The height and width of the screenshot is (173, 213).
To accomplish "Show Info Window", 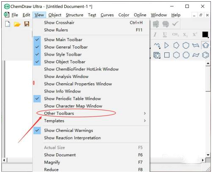I will coord(91,91).
